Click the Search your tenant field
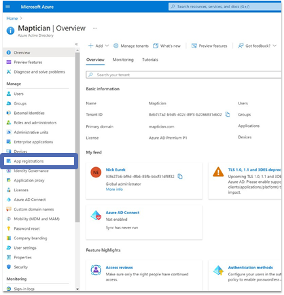The height and width of the screenshot is (295, 284). pos(183,75)
